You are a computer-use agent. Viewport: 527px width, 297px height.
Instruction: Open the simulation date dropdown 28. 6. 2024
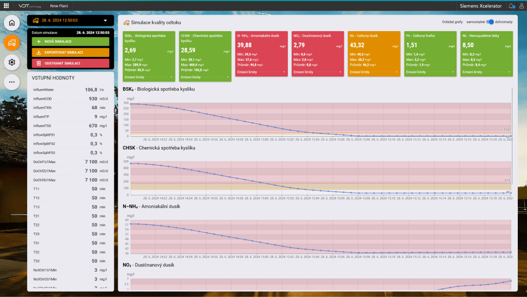tap(70, 20)
